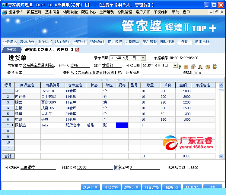Open the 配送中心 menu
Image resolution: width=226 pixels, height=195 pixels.
tap(88, 12)
